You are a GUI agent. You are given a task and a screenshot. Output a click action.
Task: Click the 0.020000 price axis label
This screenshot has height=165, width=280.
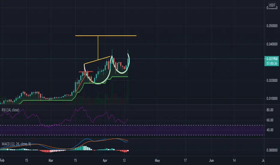click(272, 80)
